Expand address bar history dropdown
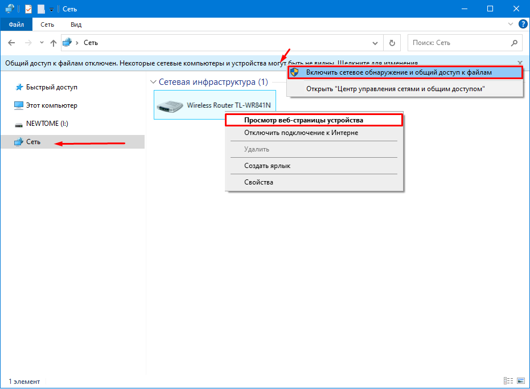Screen dimensions: 530x389 [x=375, y=43]
